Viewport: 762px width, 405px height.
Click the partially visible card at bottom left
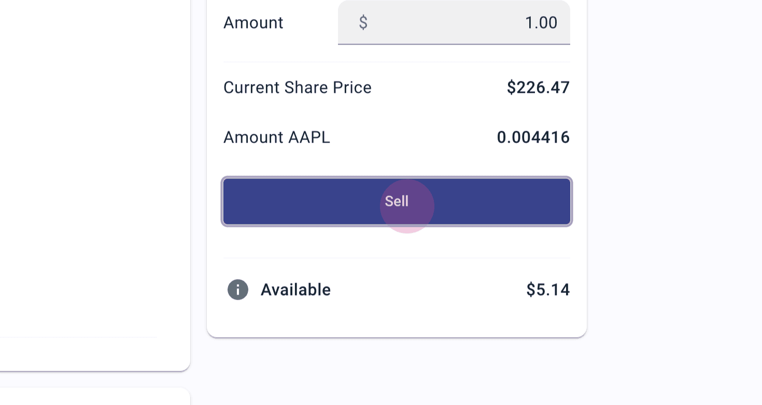(93, 397)
